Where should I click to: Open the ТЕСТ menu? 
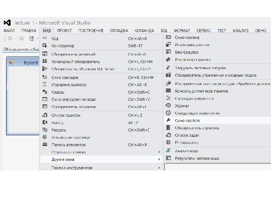tap(221, 31)
